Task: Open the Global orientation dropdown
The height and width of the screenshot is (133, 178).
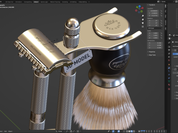Action: coord(60,131)
